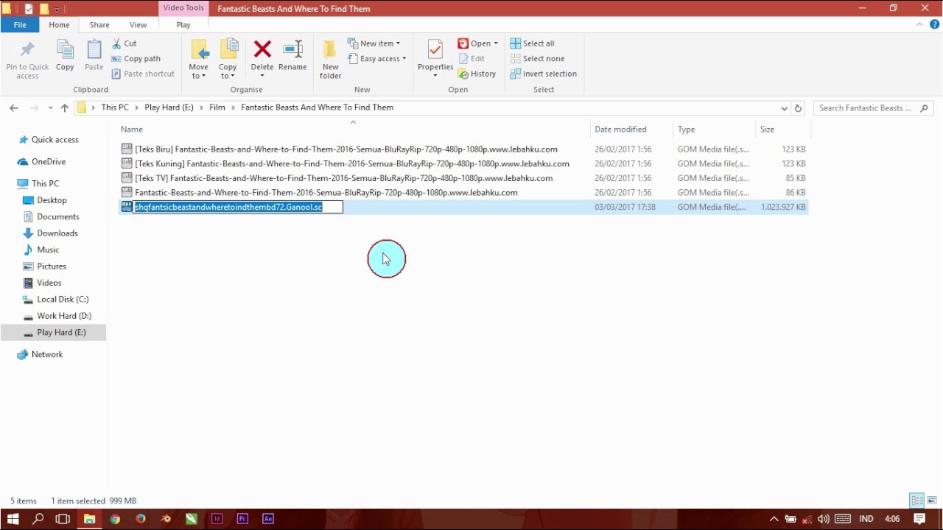Go back with the Back arrow
The width and height of the screenshot is (943, 530).
13,107
